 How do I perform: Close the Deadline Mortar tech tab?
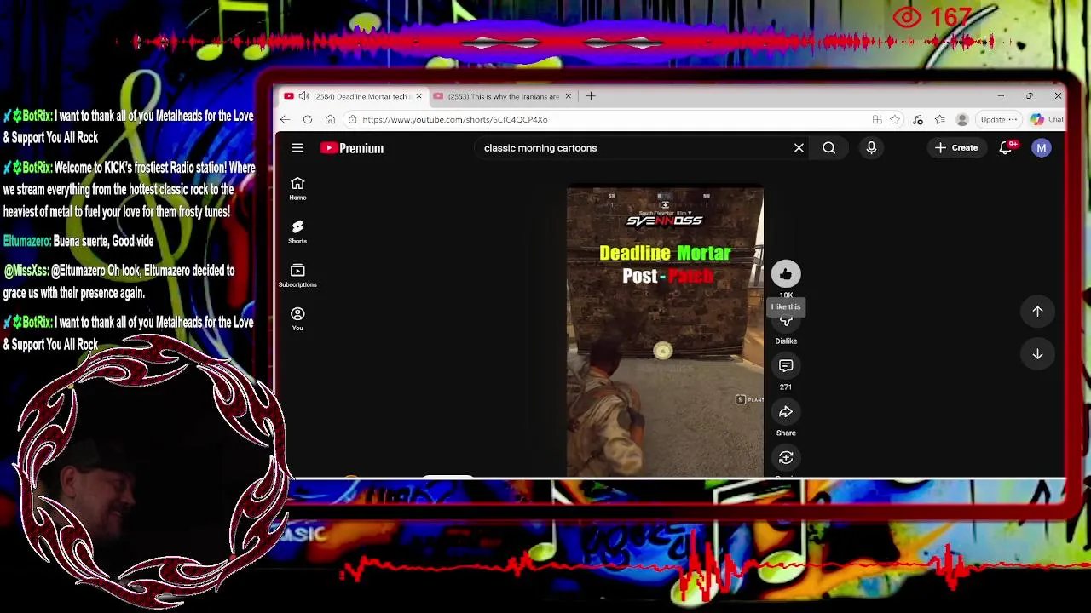coord(419,96)
